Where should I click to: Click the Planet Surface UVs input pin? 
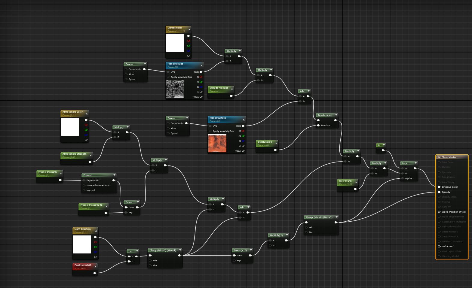coord(210,126)
